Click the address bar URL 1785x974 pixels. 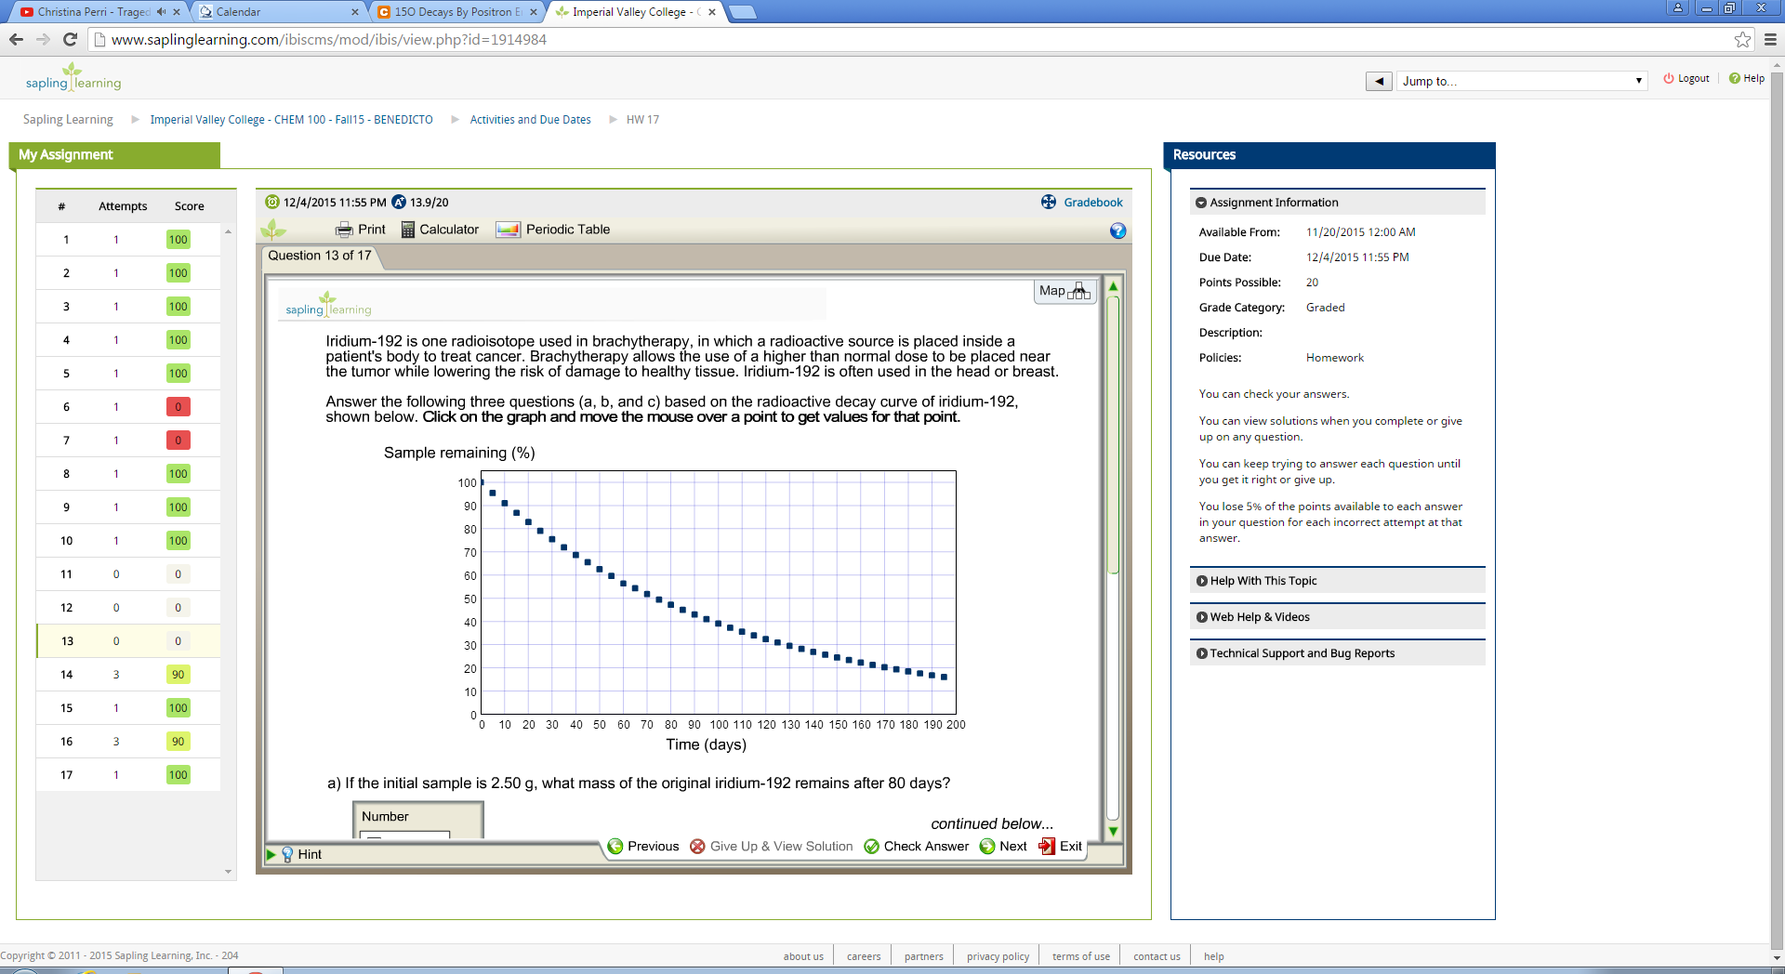click(x=328, y=40)
